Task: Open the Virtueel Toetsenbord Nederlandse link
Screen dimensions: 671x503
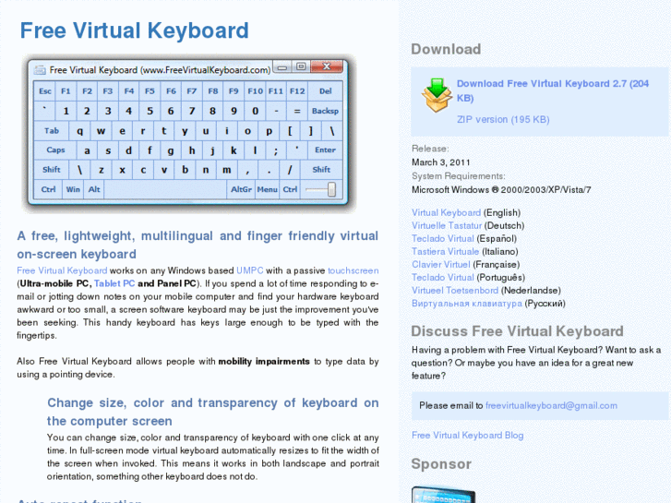Action: click(x=455, y=290)
